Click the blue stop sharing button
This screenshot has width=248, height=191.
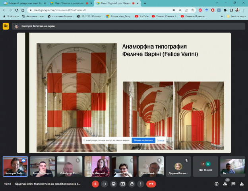tap(143, 140)
